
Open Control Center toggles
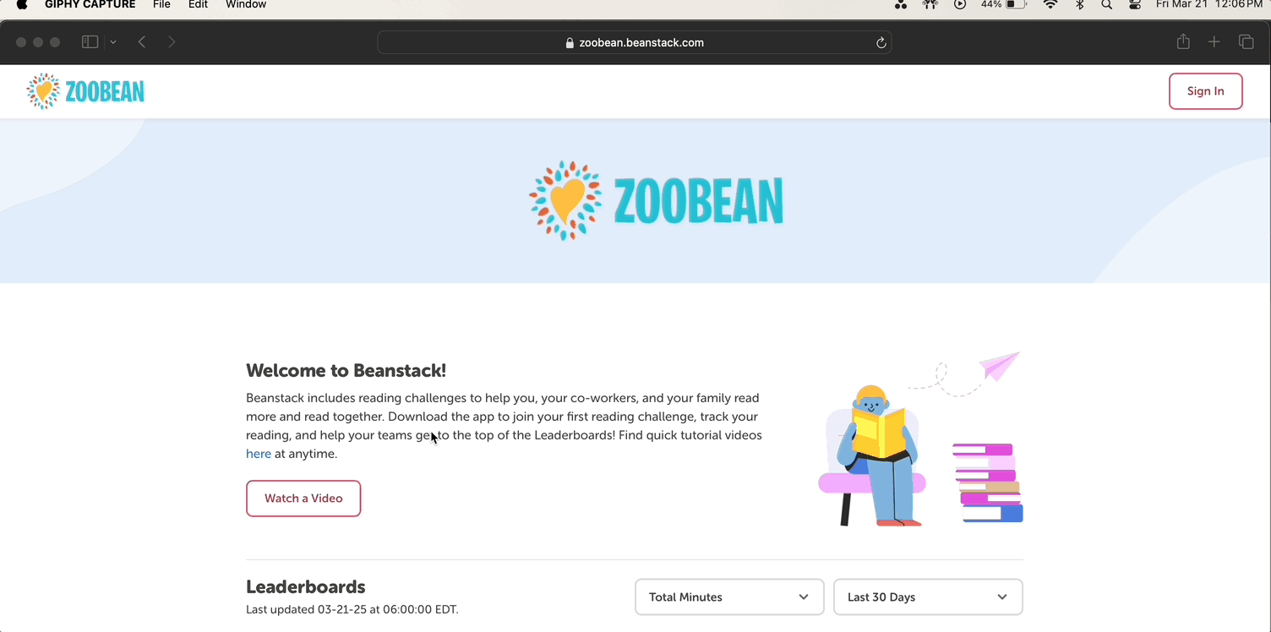(x=1134, y=5)
